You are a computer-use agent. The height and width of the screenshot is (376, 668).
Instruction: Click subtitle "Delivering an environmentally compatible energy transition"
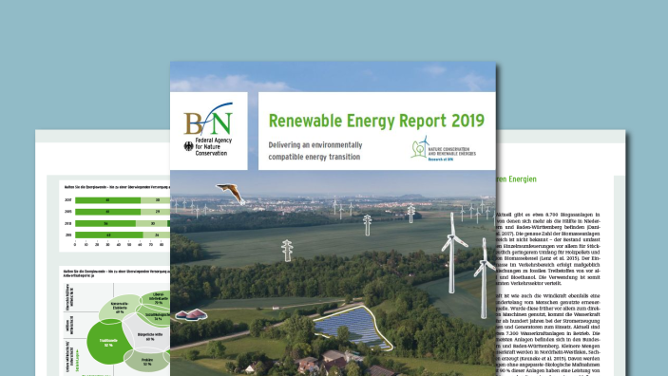315,151
